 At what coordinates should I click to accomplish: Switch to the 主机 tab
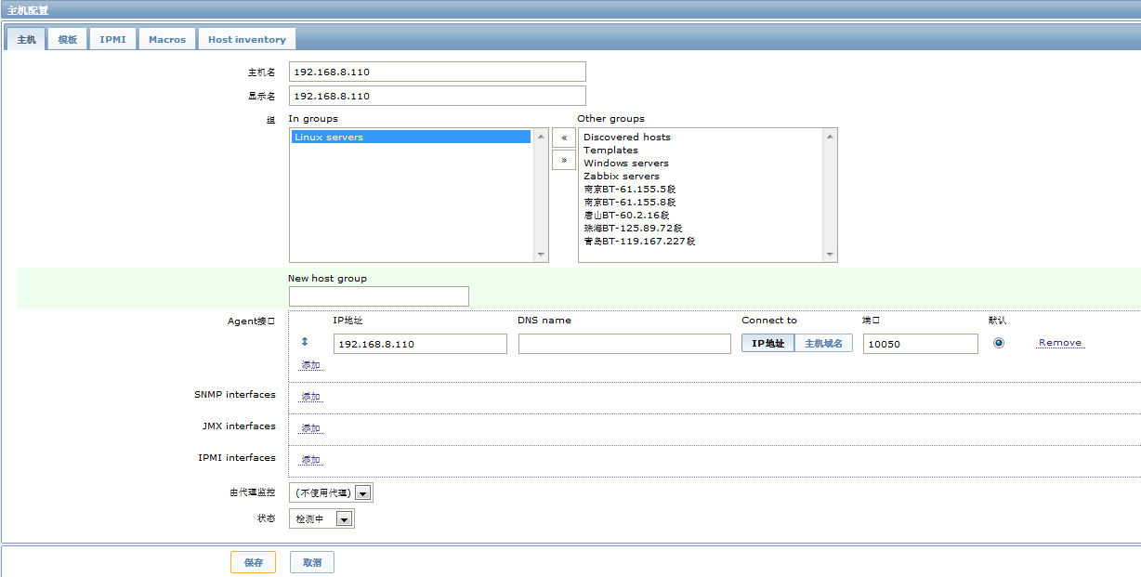tap(26, 39)
